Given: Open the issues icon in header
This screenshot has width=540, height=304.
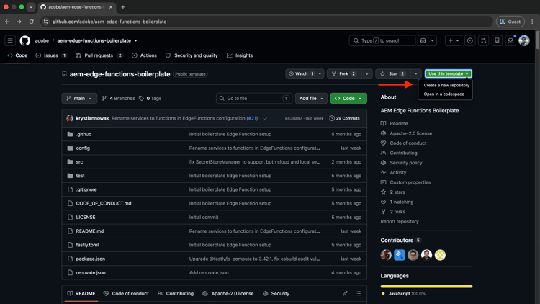Looking at the screenshot, I should tap(469, 40).
